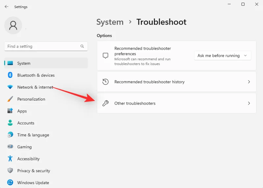Maximize the Settings window
The image size is (263, 188).
click(243, 4)
